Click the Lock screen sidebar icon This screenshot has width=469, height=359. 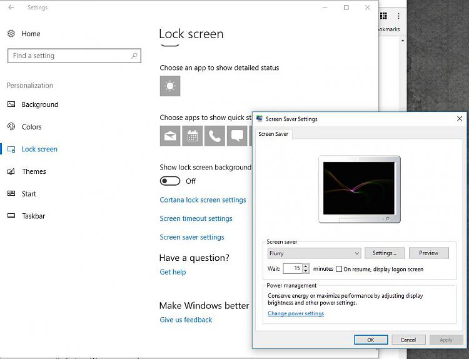[11, 149]
